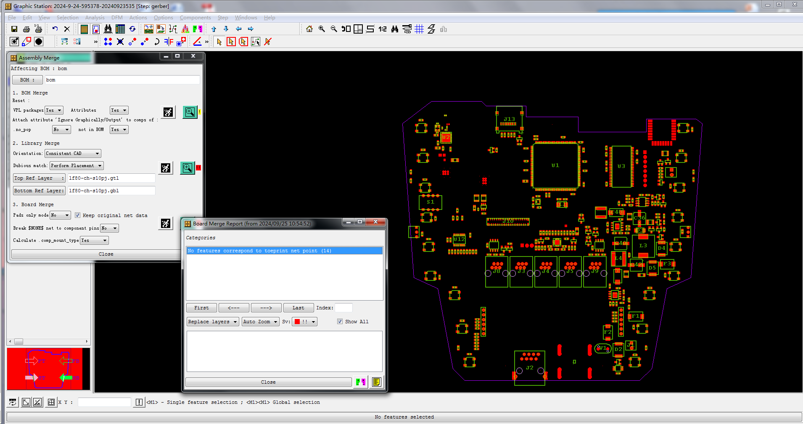803x424 pixels.
Task: Click the undo arrow icon
Action: click(55, 29)
